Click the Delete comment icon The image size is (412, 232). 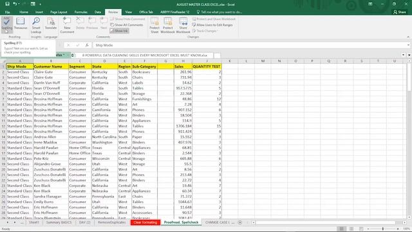tap(80, 23)
